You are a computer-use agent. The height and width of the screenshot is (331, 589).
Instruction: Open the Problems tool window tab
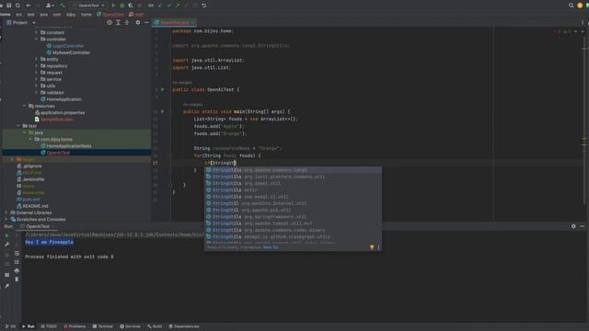pyautogui.click(x=75, y=326)
